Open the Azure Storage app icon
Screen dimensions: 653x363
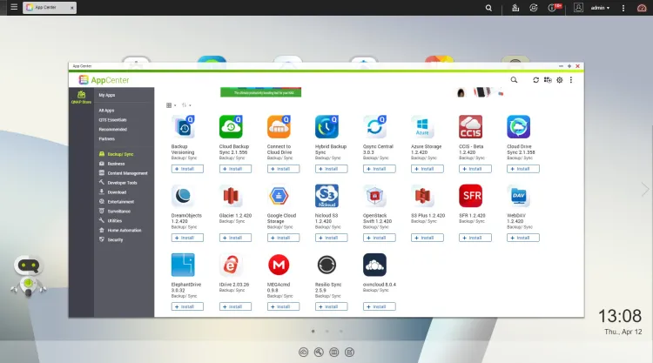422,127
